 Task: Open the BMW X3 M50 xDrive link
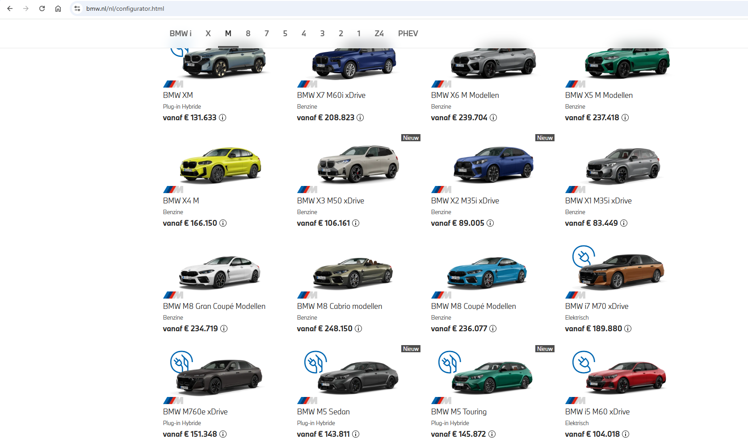click(331, 201)
